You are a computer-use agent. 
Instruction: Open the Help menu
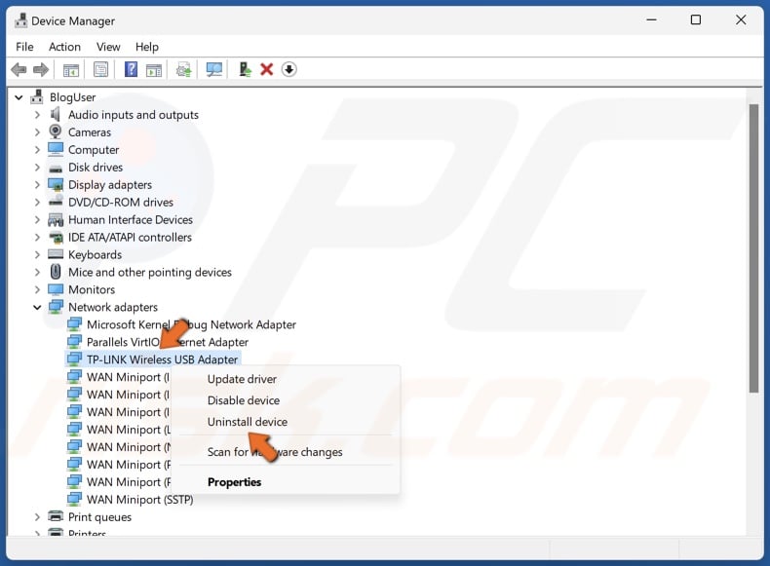[x=147, y=47]
